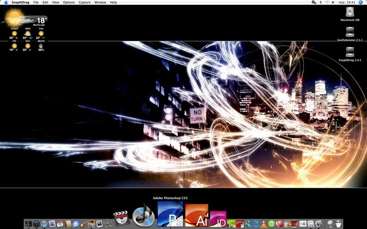This screenshot has width=367, height=229.
Task: Launch Adobe InDesign from the dock
Action: point(218,219)
